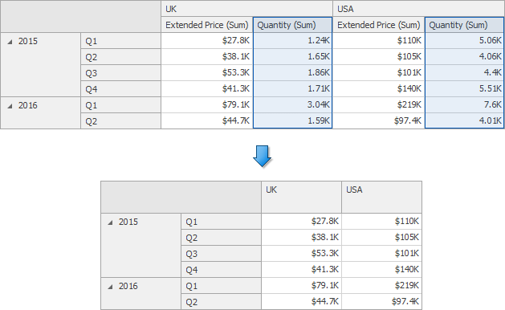
Task: Pick the $44.7K cell in the bottom grid
Action: (301, 302)
